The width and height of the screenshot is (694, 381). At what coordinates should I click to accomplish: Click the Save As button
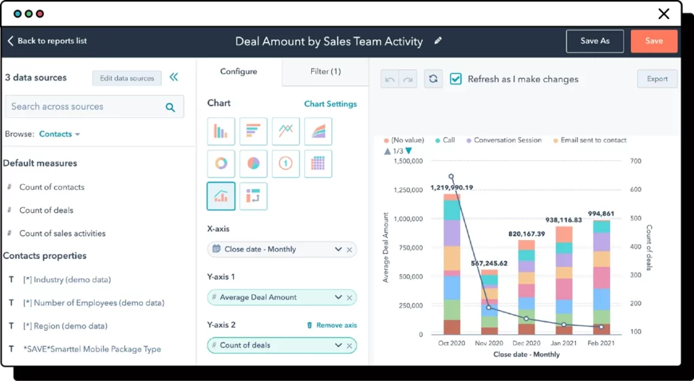pyautogui.click(x=594, y=41)
